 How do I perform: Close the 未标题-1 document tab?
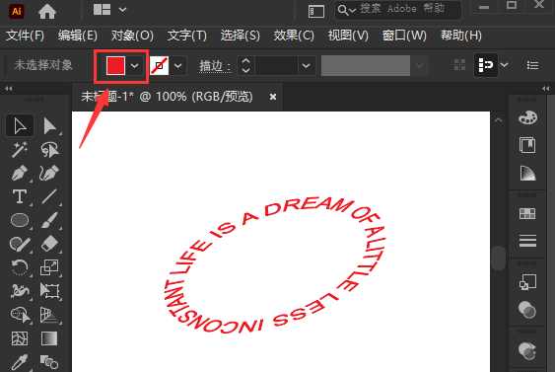click(272, 97)
